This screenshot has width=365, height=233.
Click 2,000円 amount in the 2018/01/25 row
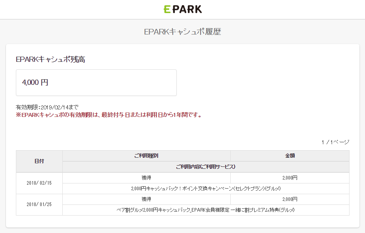point(290,199)
